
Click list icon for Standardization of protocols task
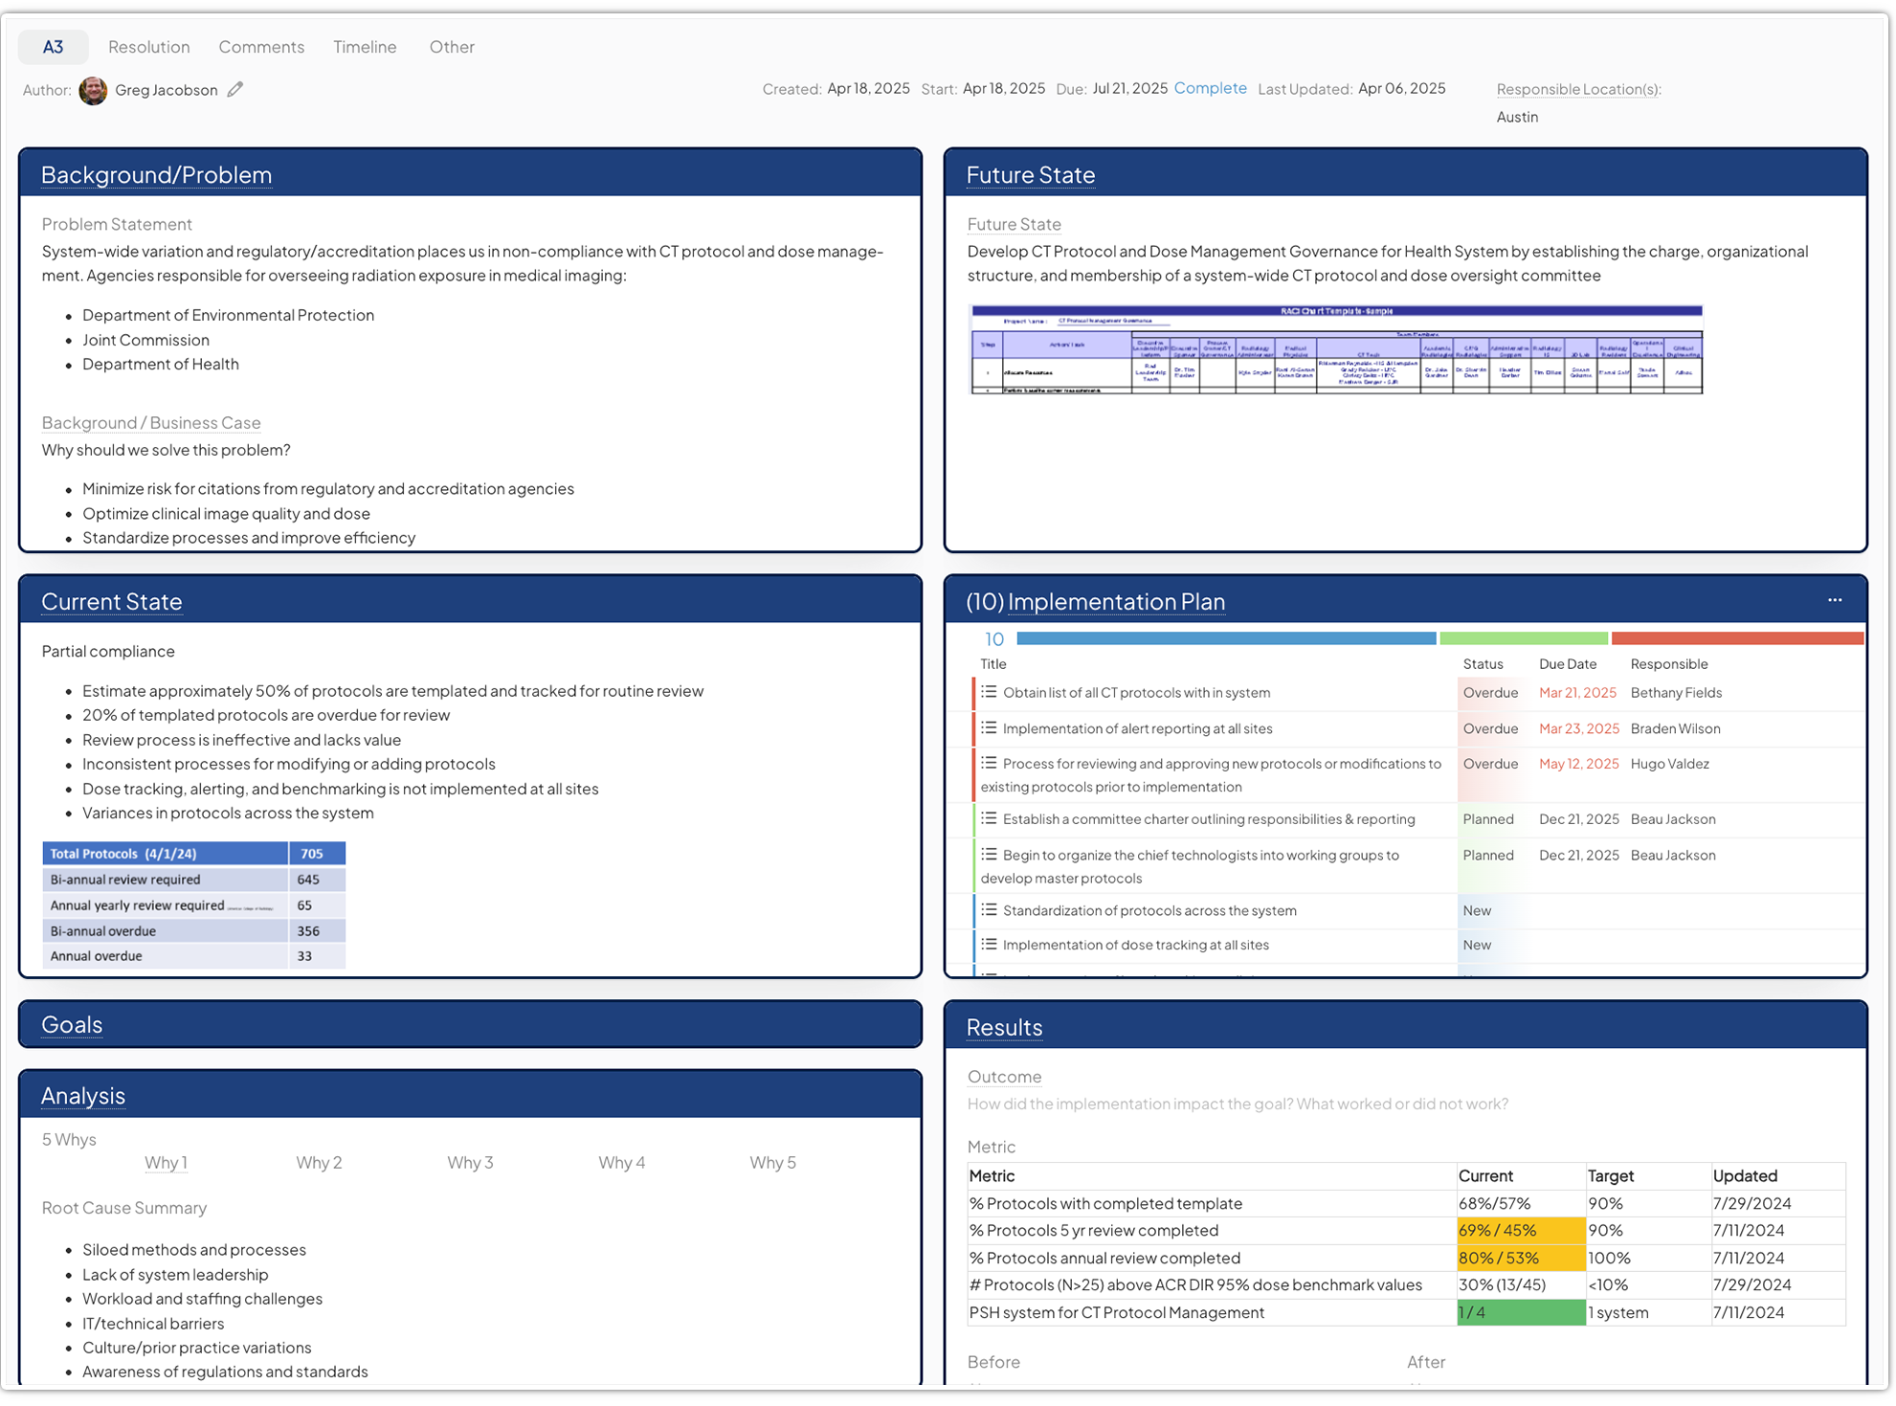click(x=989, y=909)
